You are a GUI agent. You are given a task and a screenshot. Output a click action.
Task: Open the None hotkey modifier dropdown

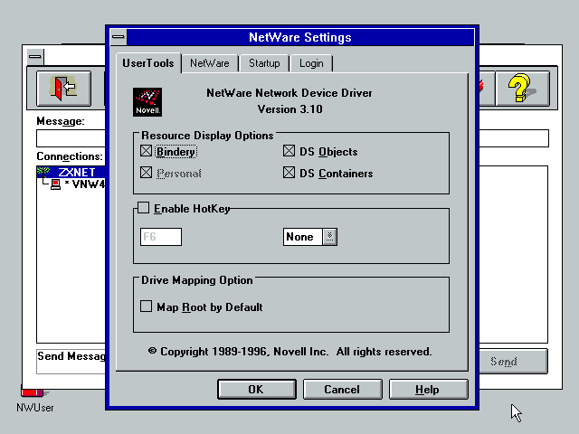coord(329,237)
